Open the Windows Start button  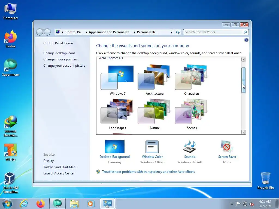7,204
